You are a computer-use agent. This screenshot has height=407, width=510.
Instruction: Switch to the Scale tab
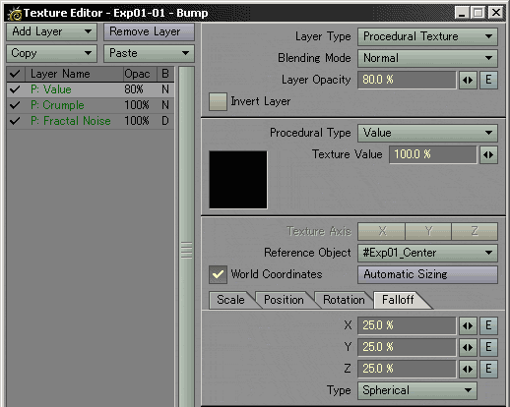[230, 300]
